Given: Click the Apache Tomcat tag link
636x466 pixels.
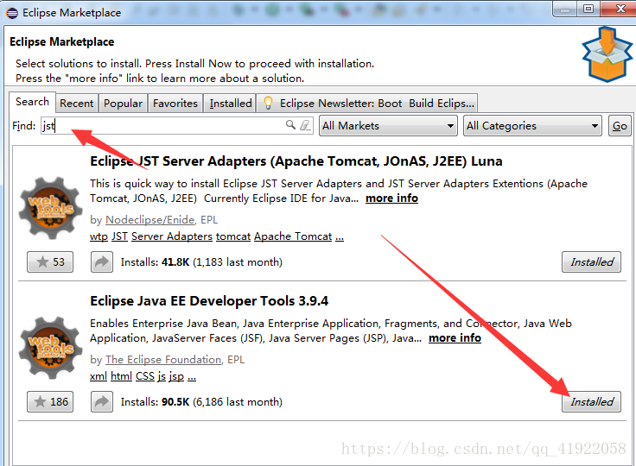Looking at the screenshot, I should (x=293, y=236).
